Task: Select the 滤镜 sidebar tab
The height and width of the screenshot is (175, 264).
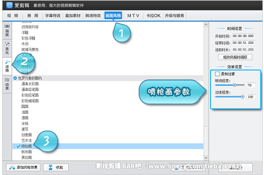Action: point(7,66)
